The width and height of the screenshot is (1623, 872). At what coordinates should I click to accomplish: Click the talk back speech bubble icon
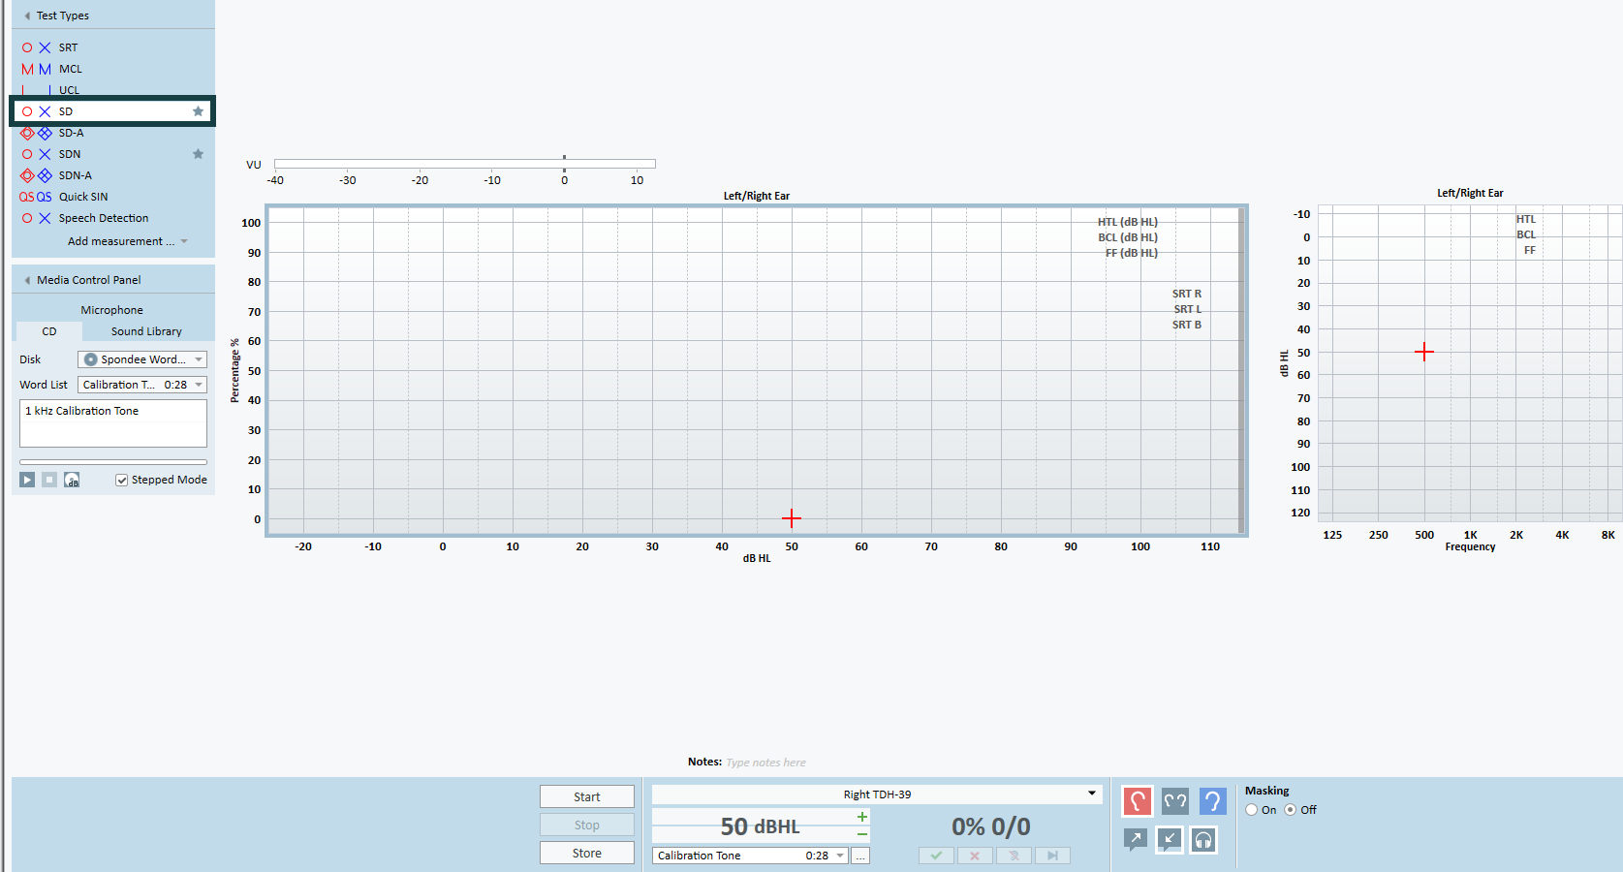point(1170,839)
